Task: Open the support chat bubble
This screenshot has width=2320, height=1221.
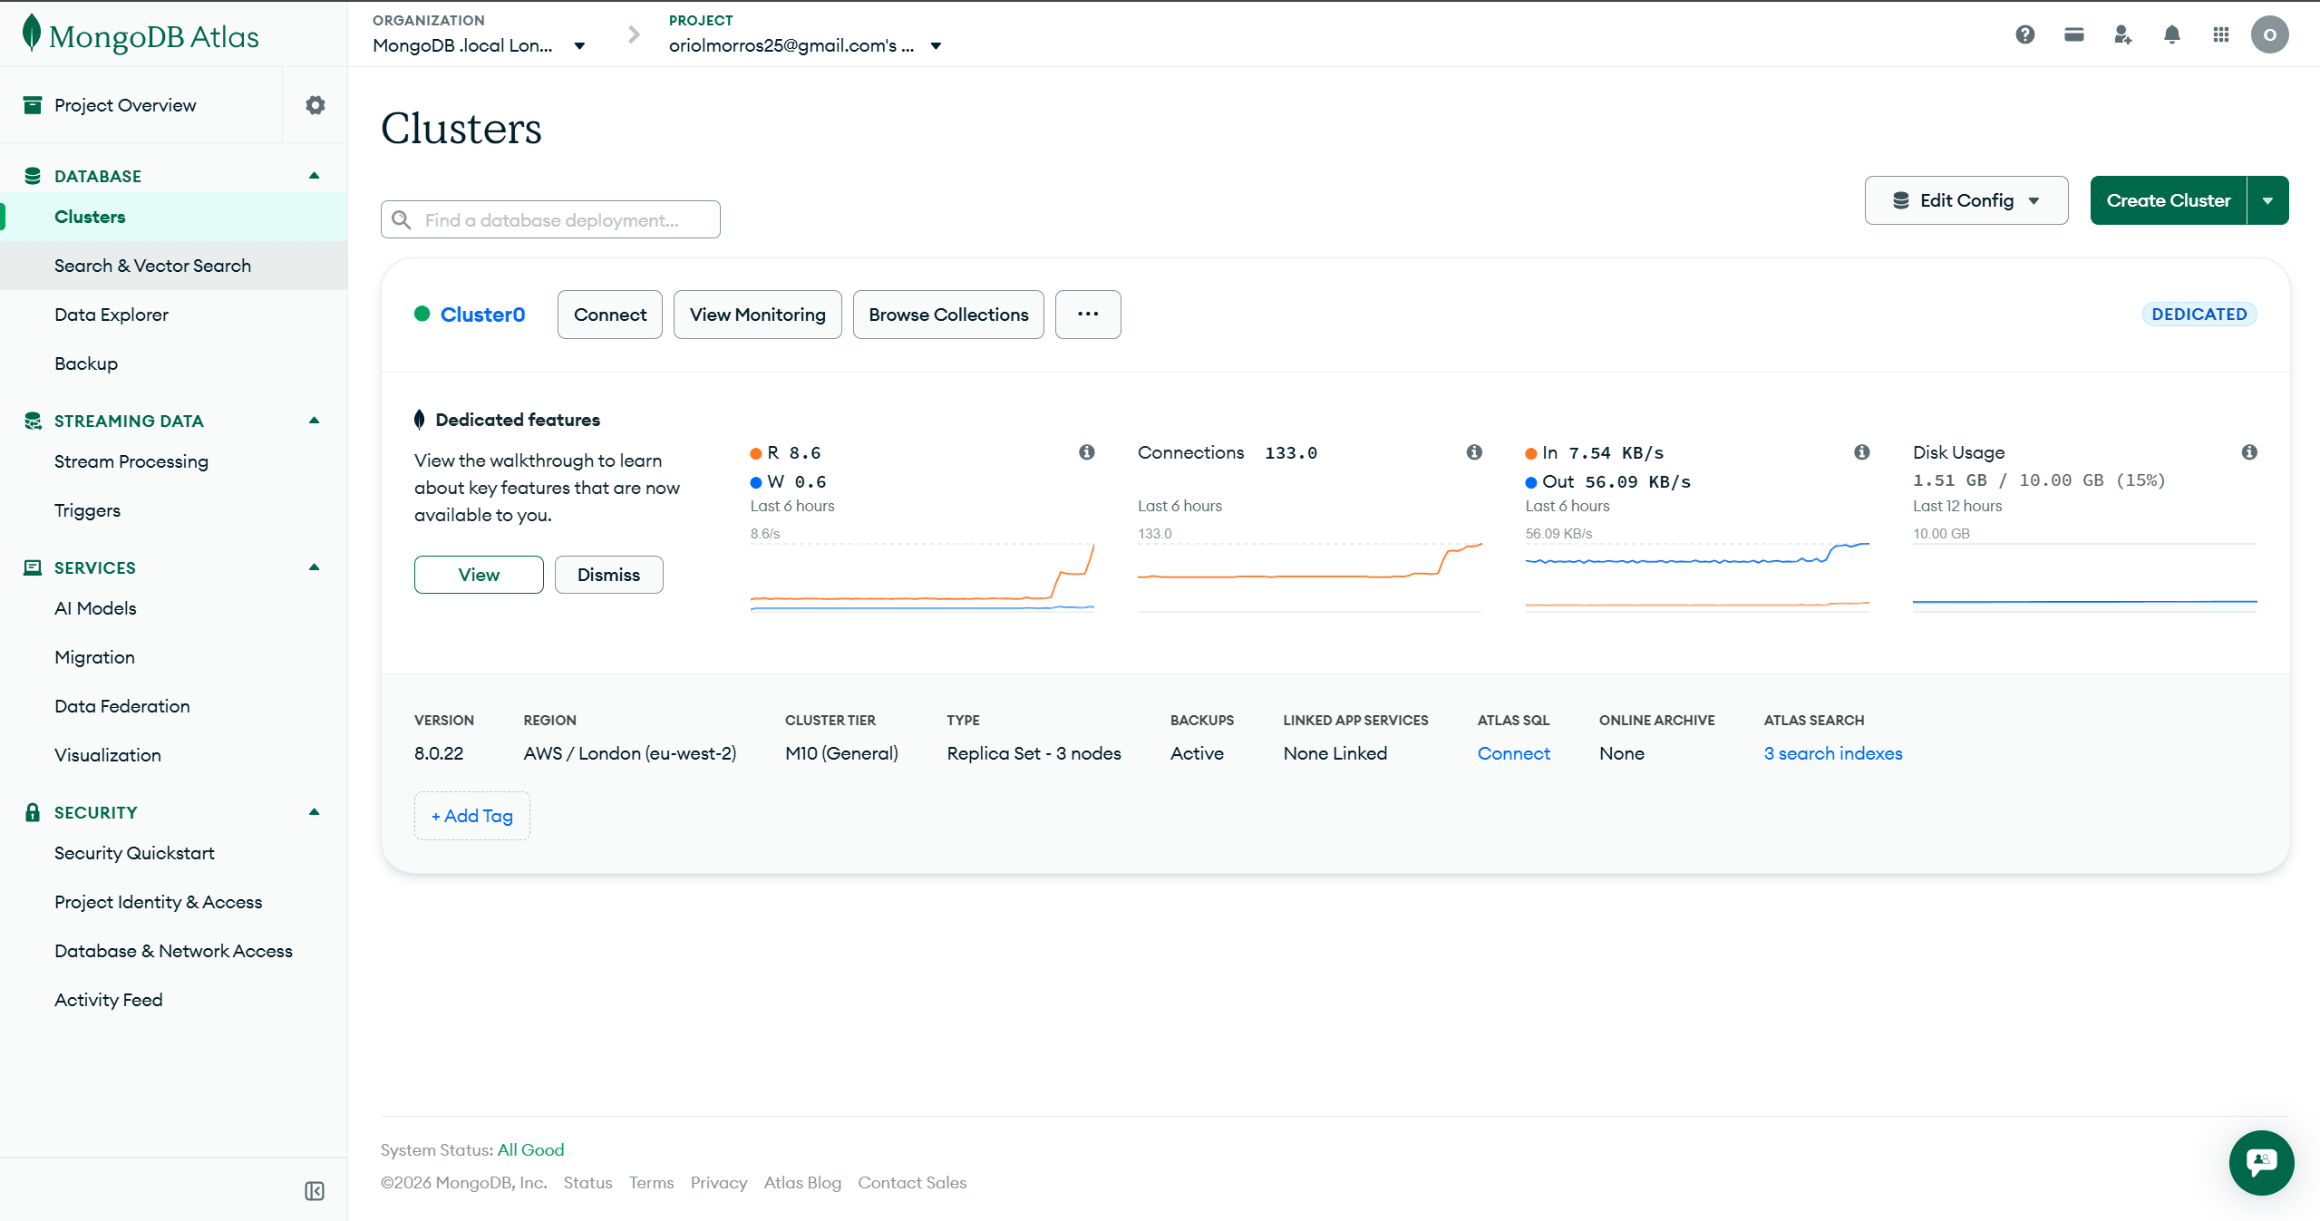Action: coord(2261,1162)
